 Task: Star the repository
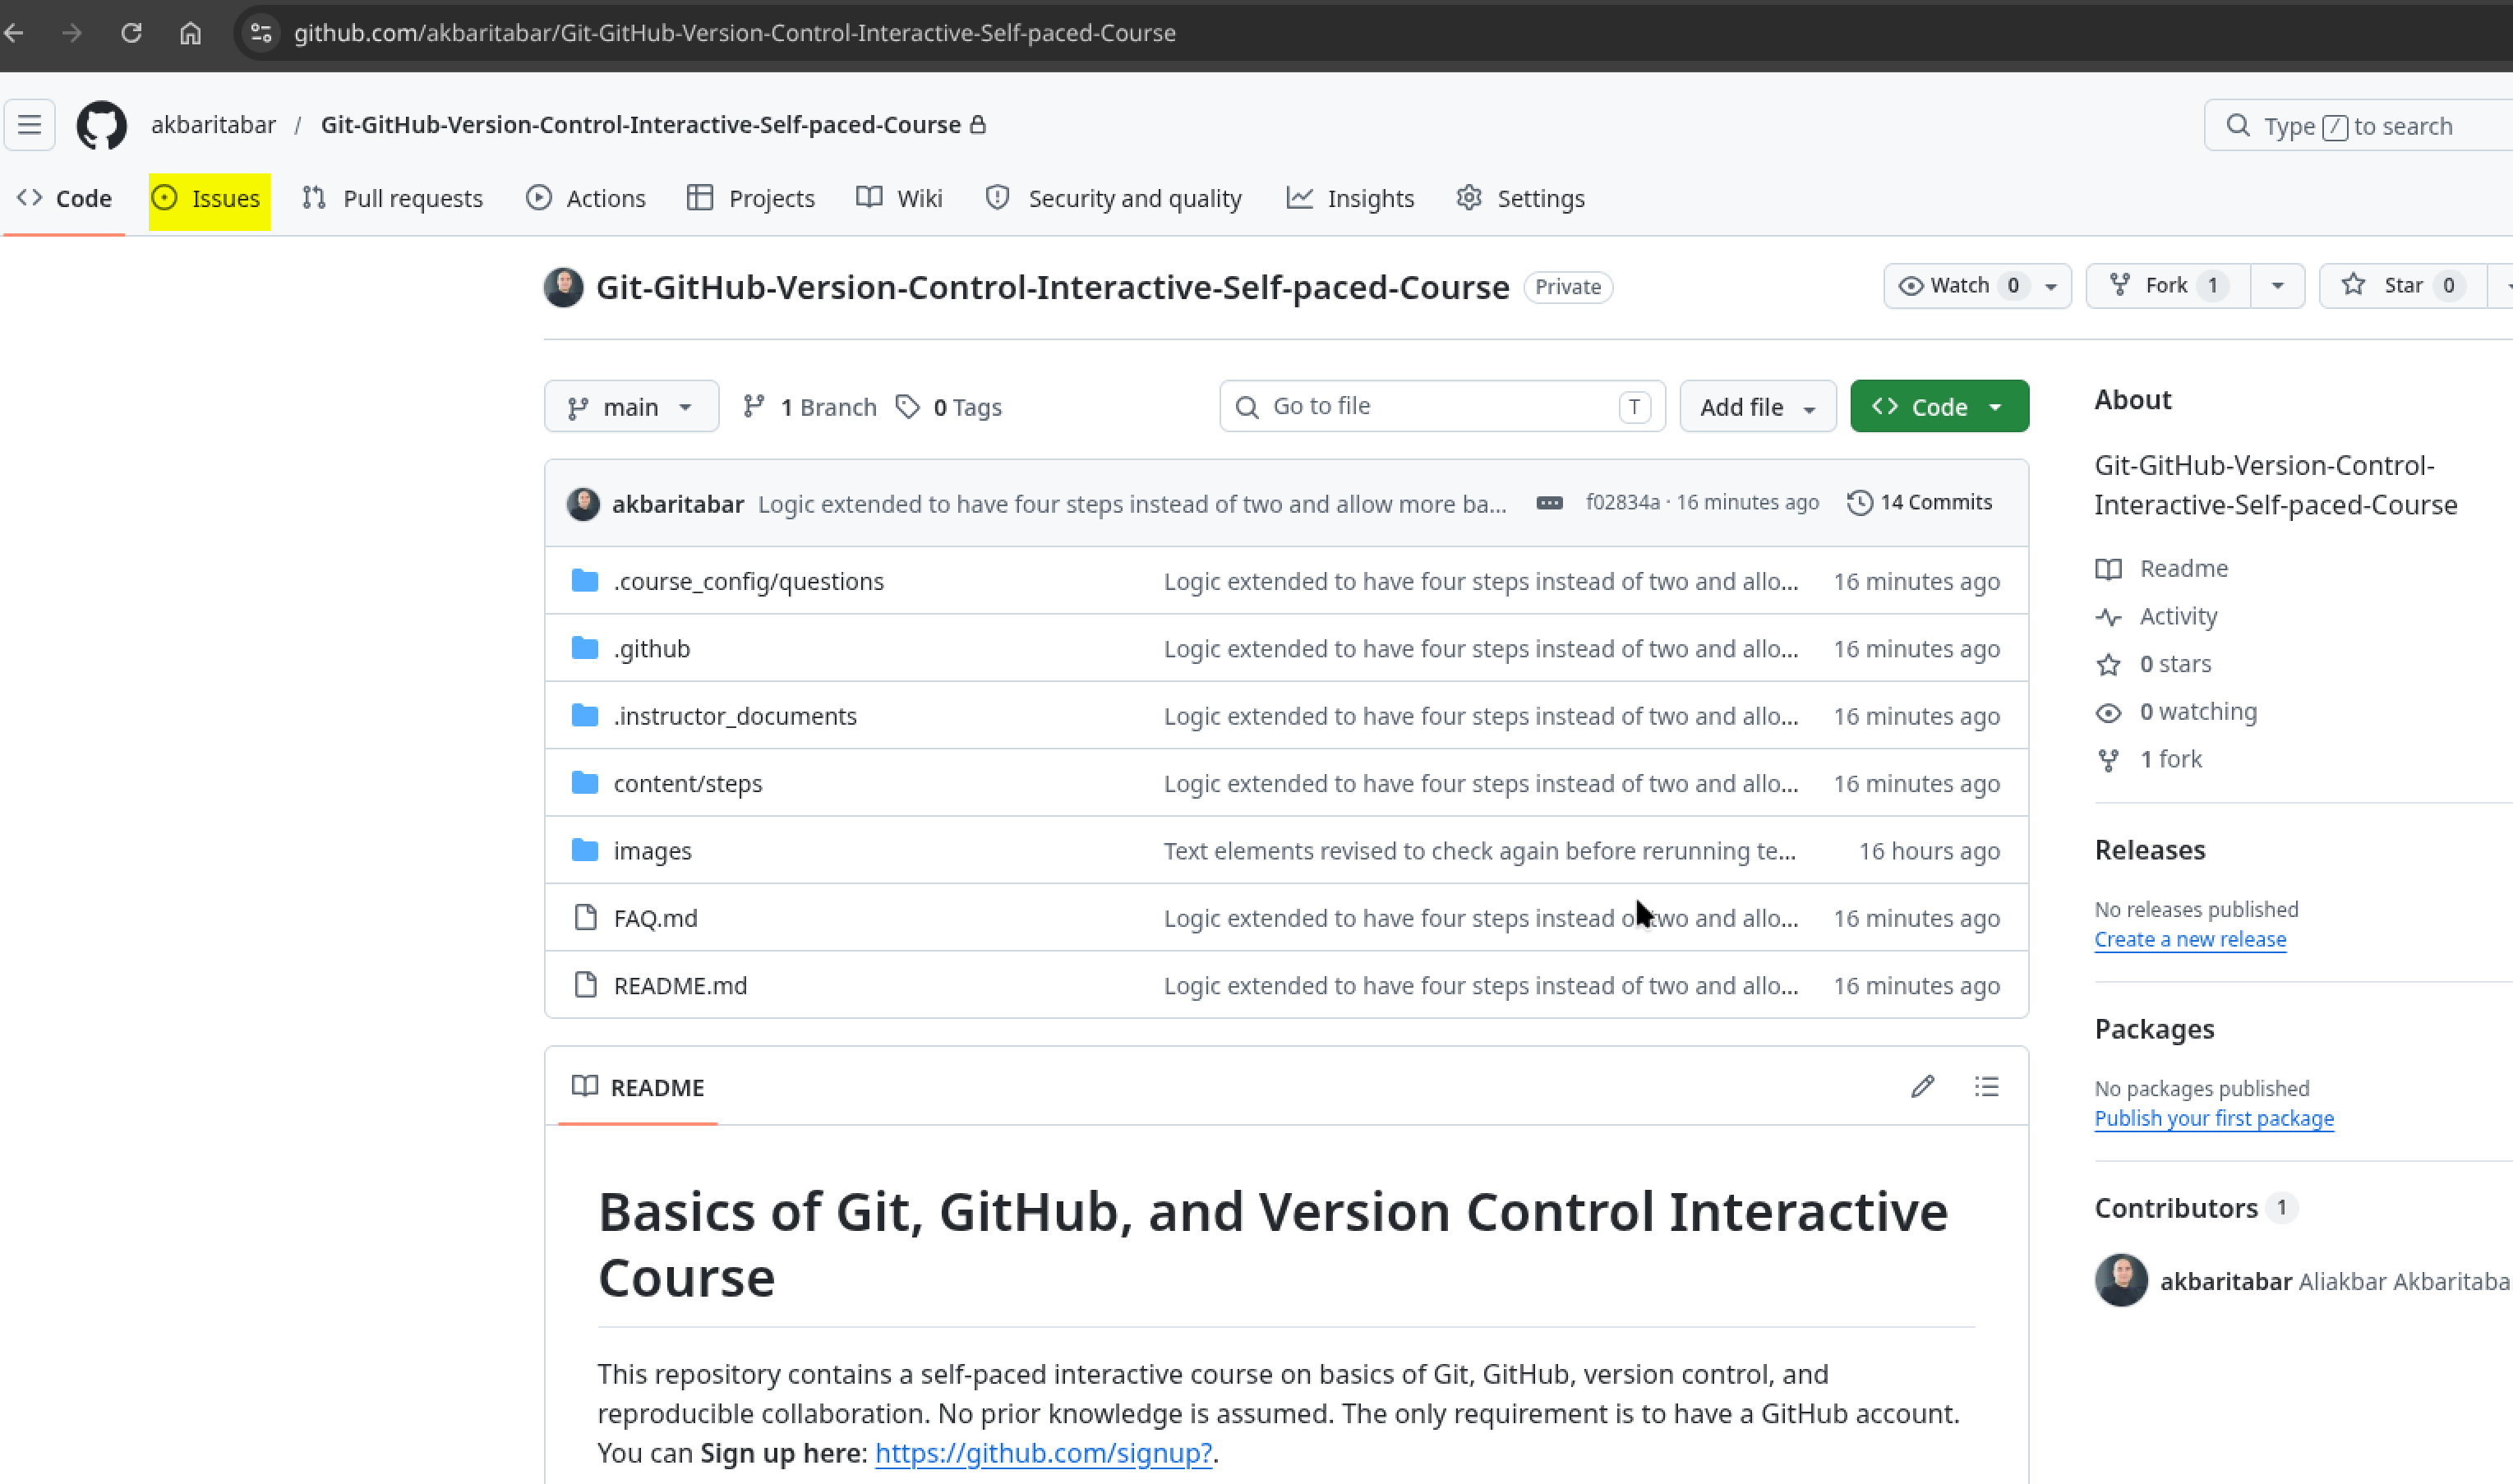[2402, 286]
